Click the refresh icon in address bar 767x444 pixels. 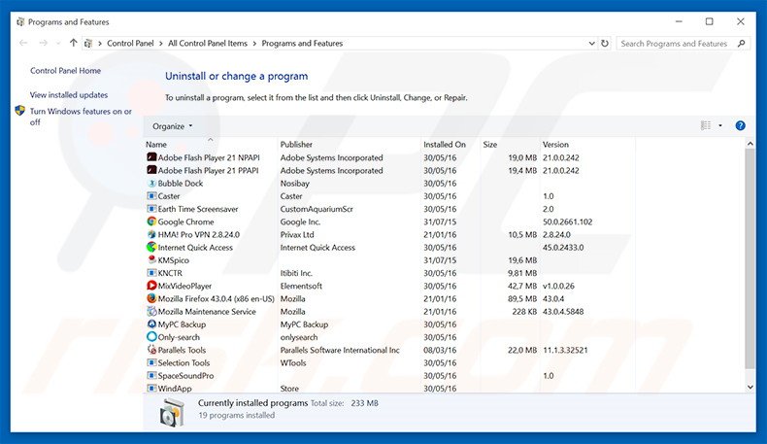click(605, 43)
